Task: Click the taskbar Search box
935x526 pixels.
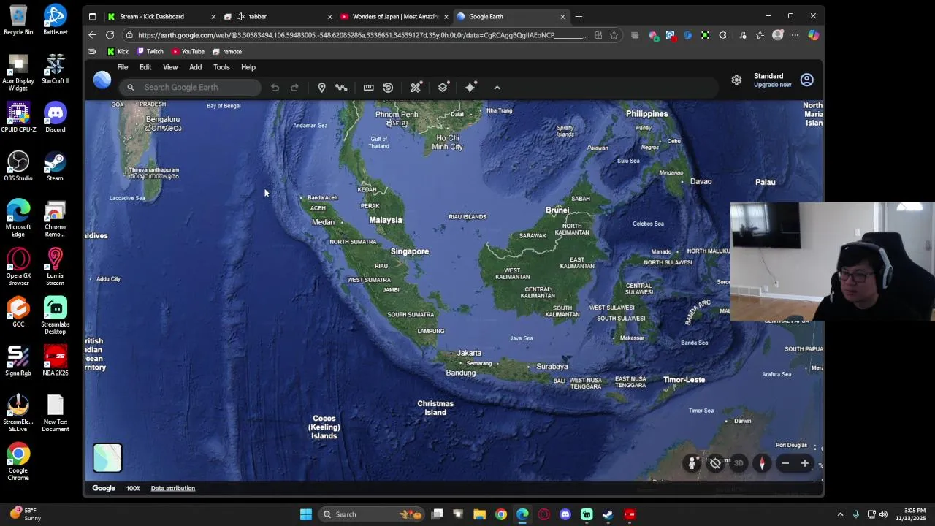Action: (373, 514)
